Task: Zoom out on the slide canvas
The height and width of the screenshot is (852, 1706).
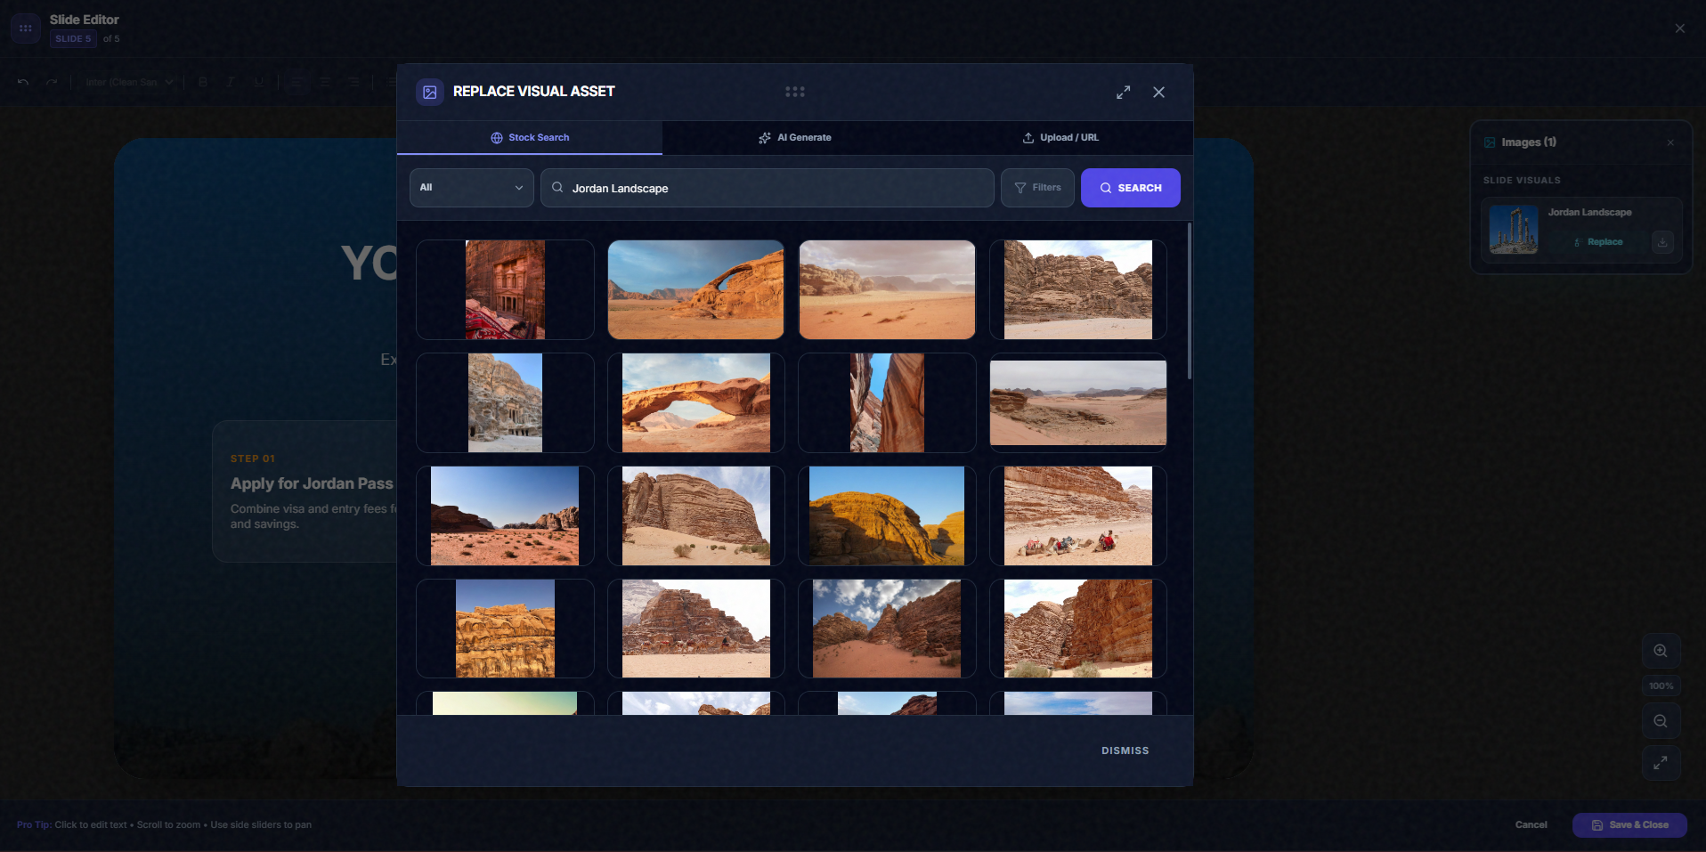Action: (1661, 721)
